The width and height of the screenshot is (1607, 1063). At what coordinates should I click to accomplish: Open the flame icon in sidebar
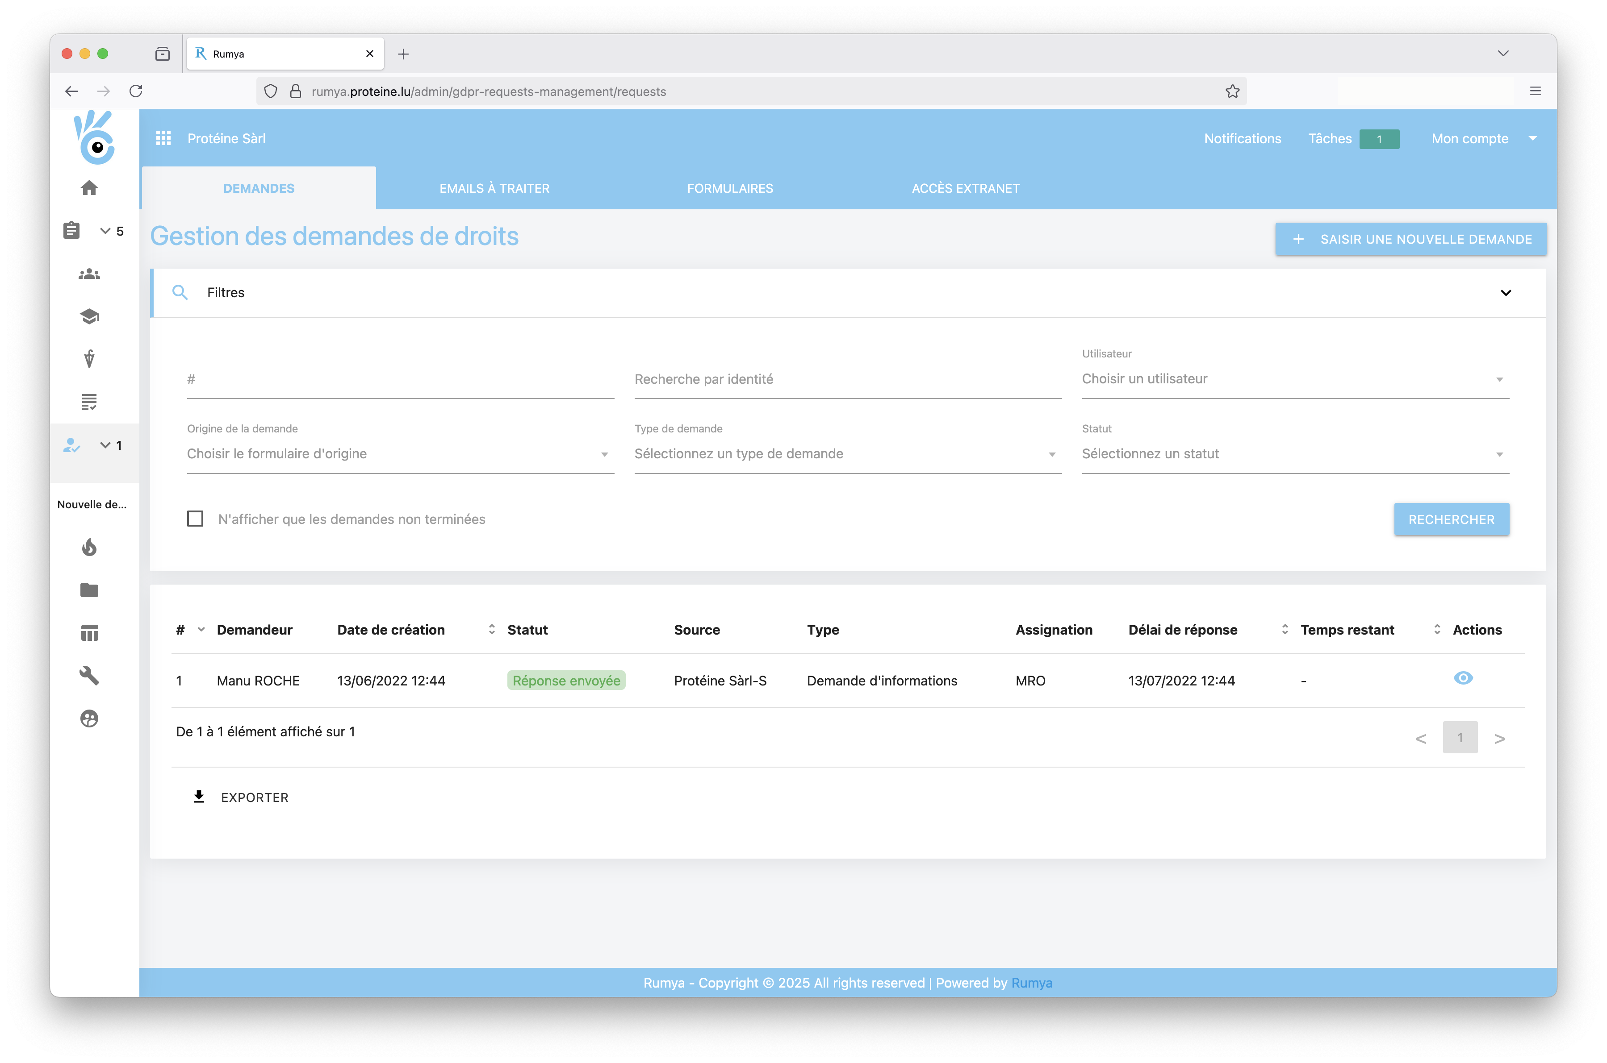89,547
